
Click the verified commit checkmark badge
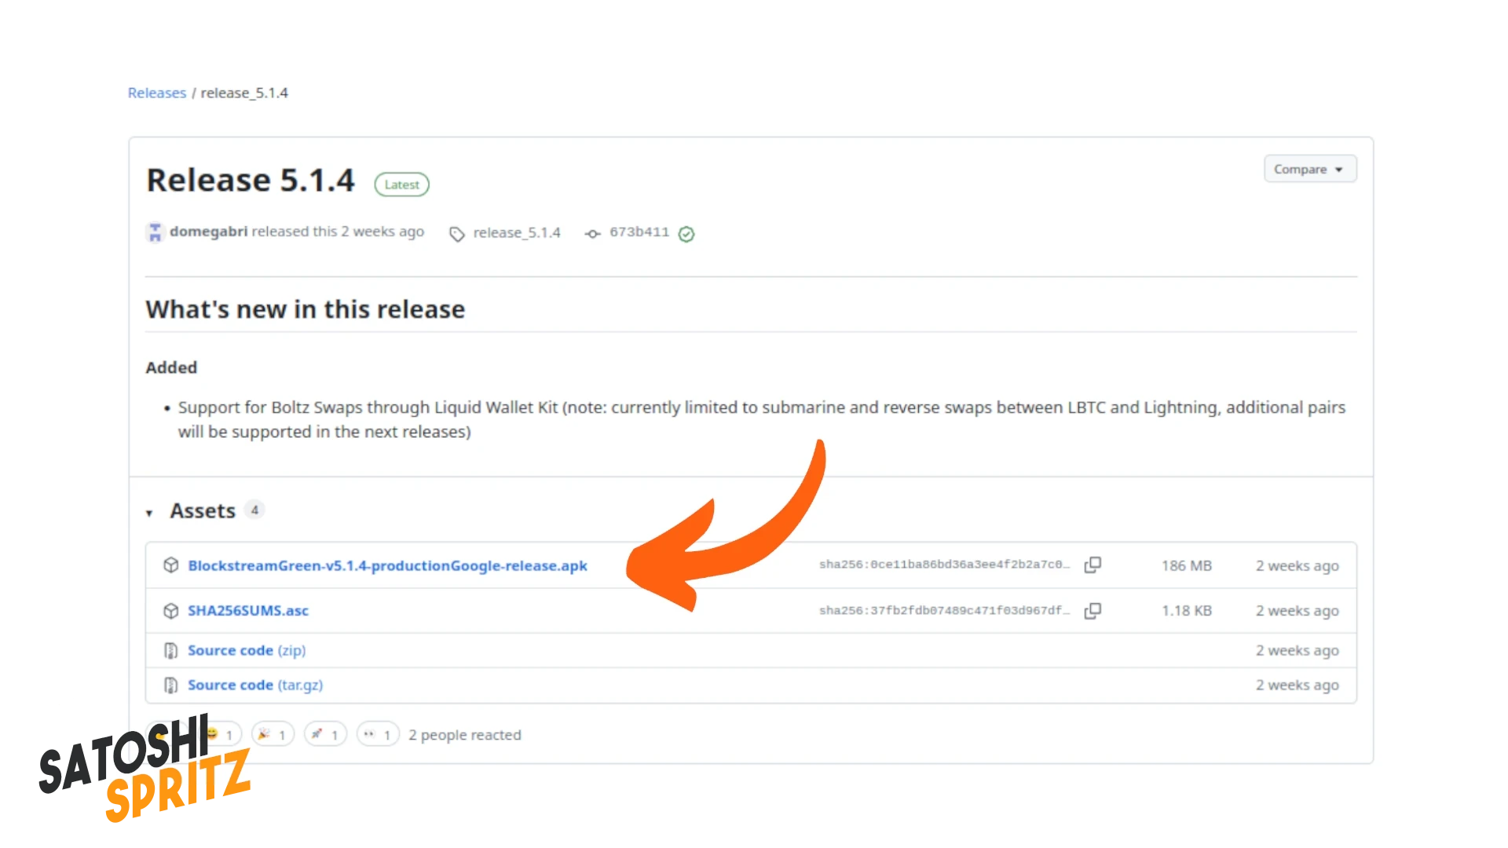[x=686, y=234]
